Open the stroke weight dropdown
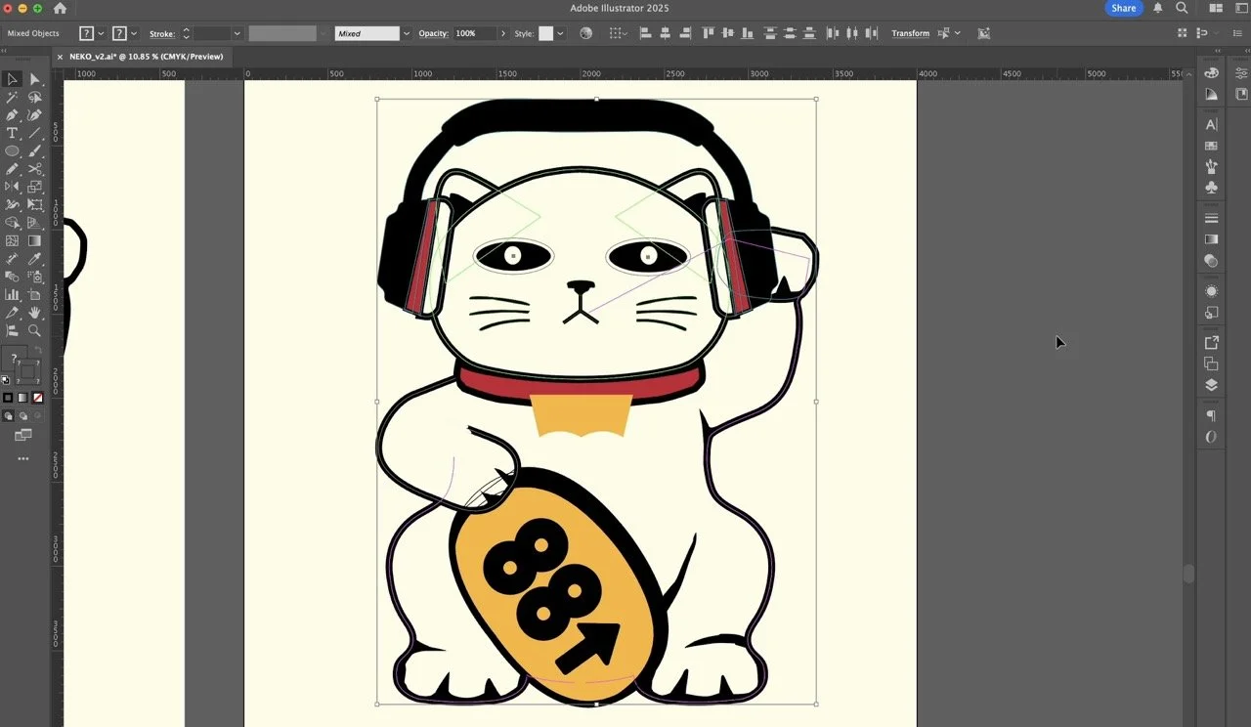 pos(237,33)
